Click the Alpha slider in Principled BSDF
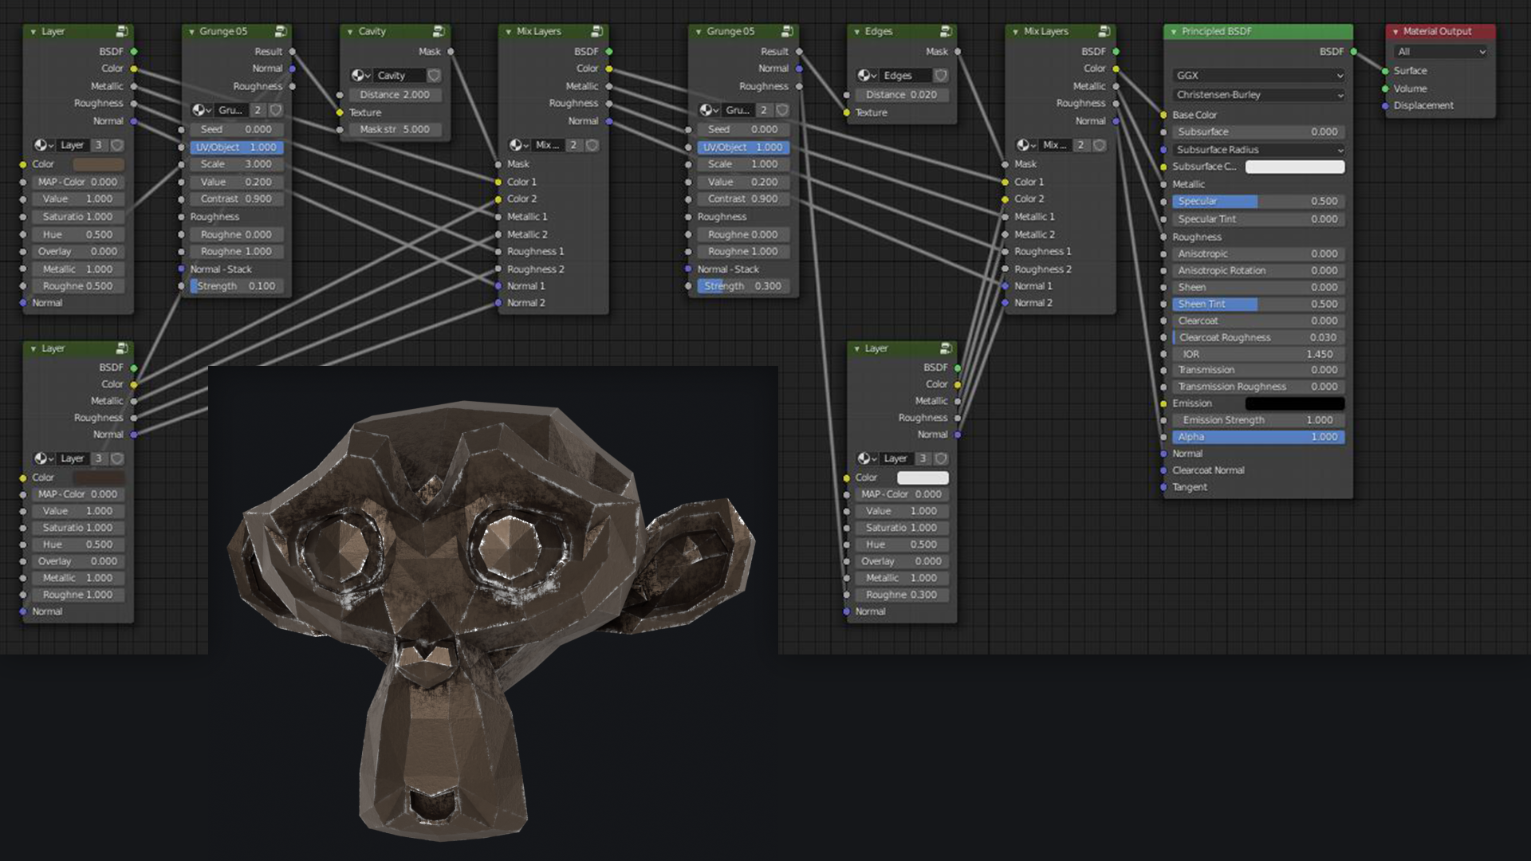1531x861 pixels. click(1258, 437)
